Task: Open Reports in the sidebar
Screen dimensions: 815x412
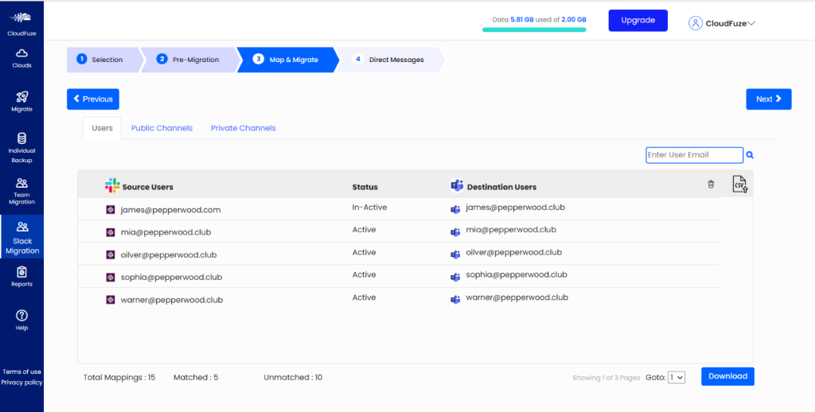Action: click(21, 277)
